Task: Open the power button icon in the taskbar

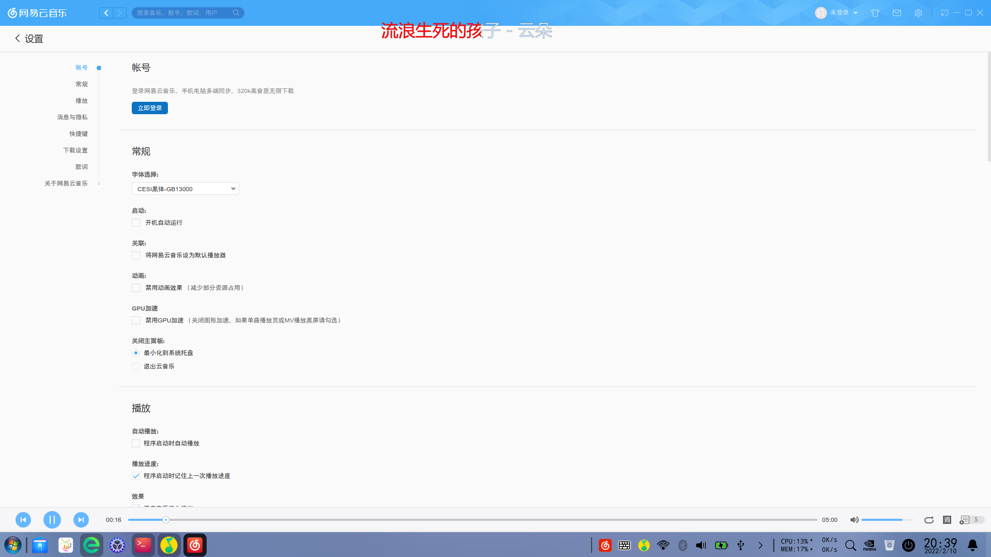Action: (908, 545)
